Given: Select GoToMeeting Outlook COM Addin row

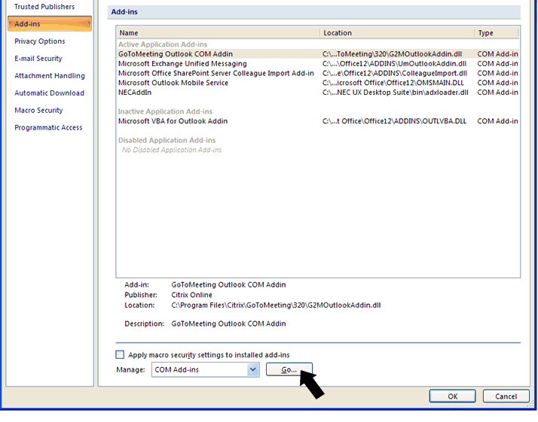Looking at the screenshot, I should pyautogui.click(x=318, y=53).
